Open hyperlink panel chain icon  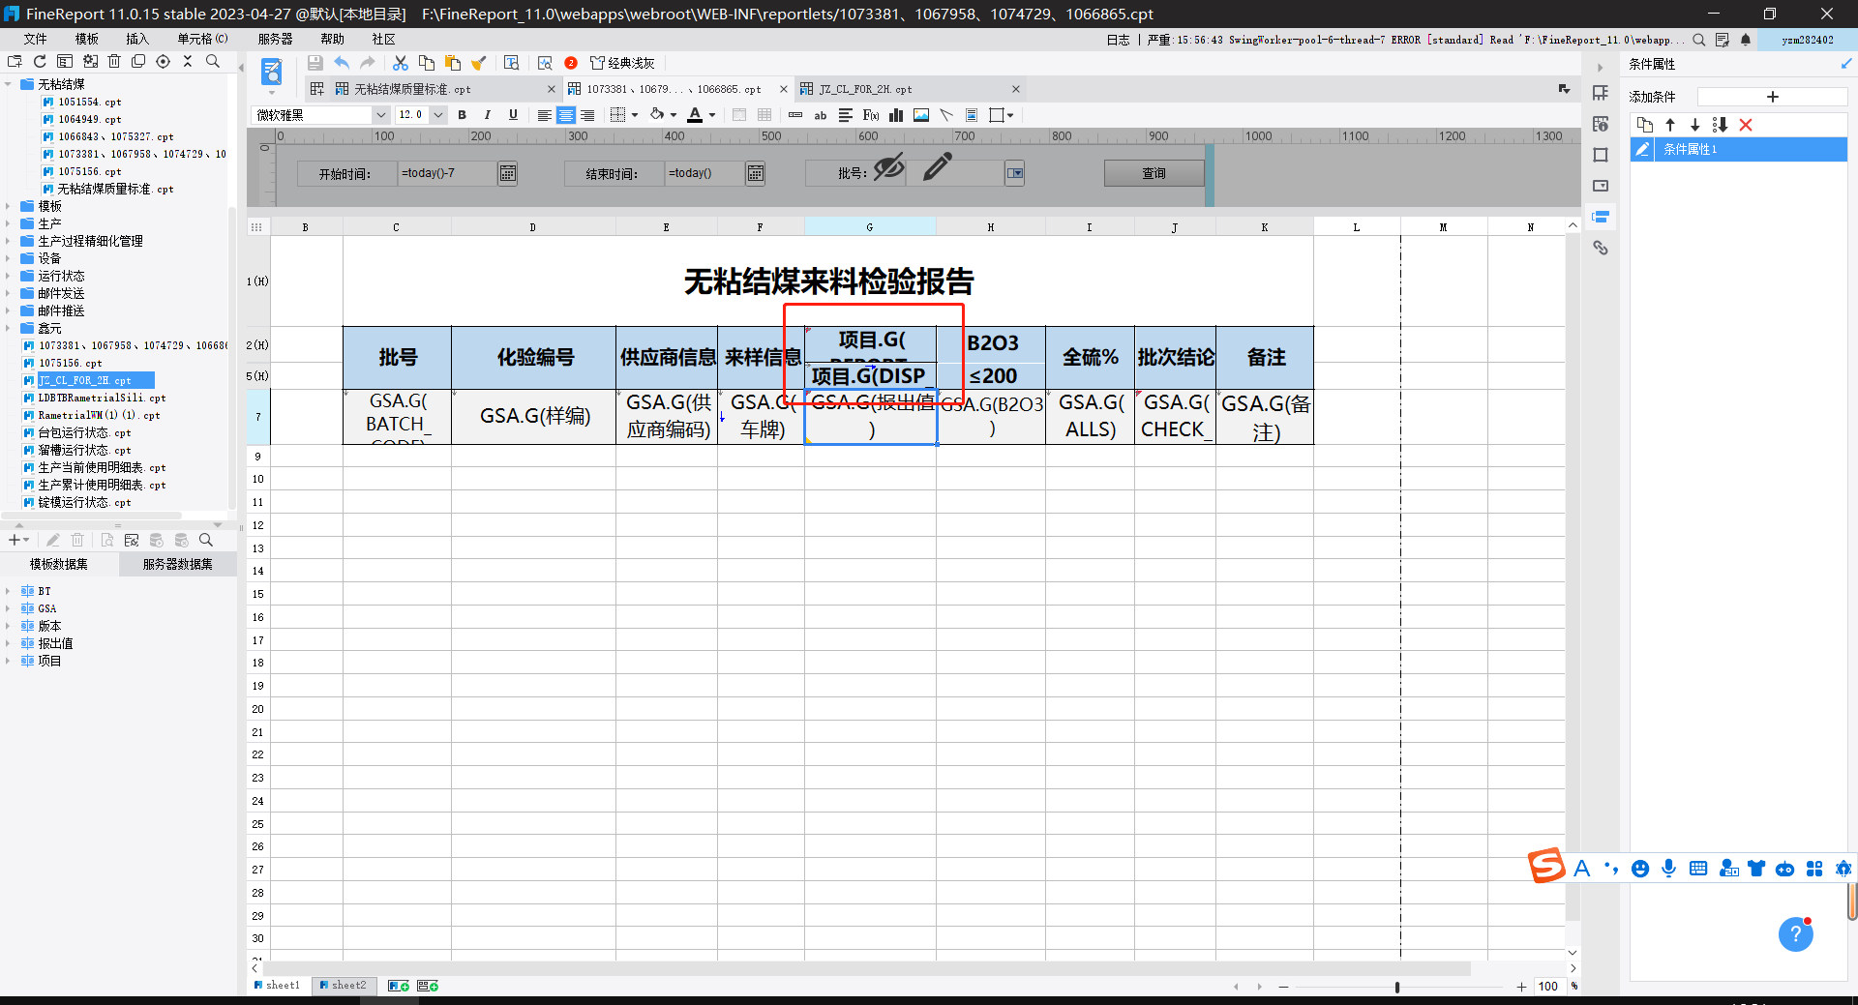[x=1601, y=248]
